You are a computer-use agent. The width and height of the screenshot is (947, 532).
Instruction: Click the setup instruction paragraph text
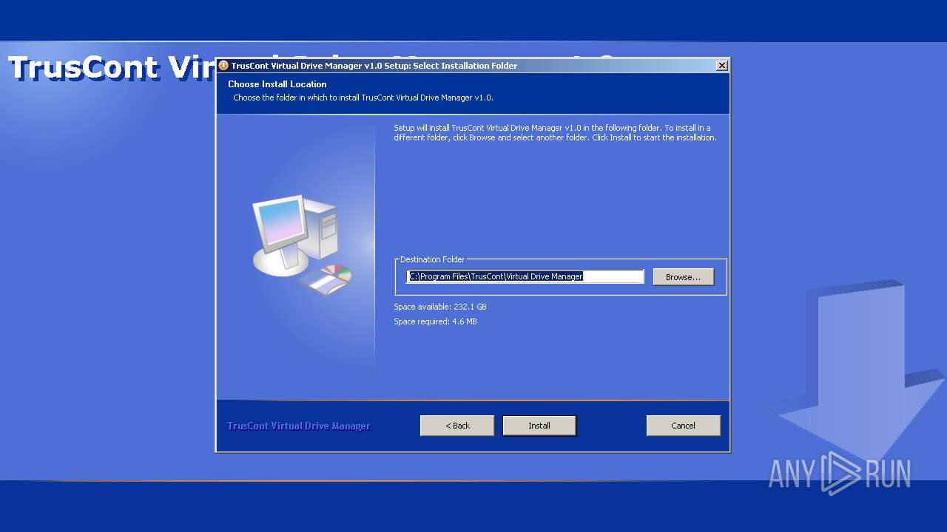click(555, 133)
